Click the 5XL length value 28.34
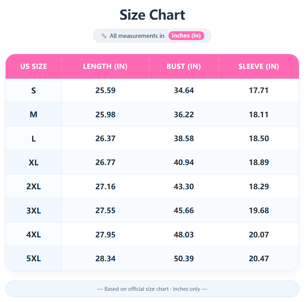The height and width of the screenshot is (302, 306). [x=105, y=259]
